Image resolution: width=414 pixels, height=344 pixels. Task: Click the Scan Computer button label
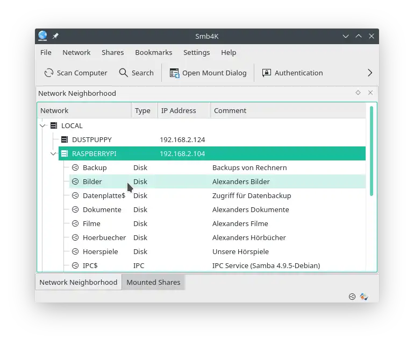(x=82, y=73)
